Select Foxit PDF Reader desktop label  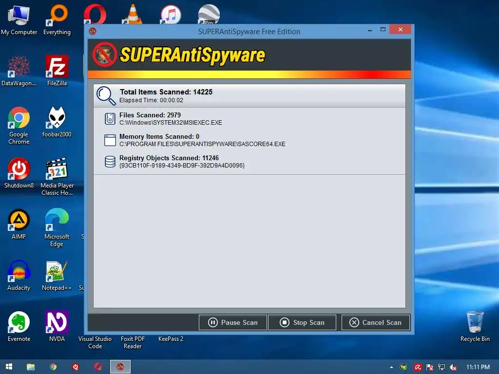point(133,342)
